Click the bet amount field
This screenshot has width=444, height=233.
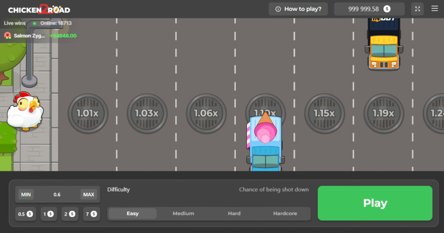click(x=57, y=194)
